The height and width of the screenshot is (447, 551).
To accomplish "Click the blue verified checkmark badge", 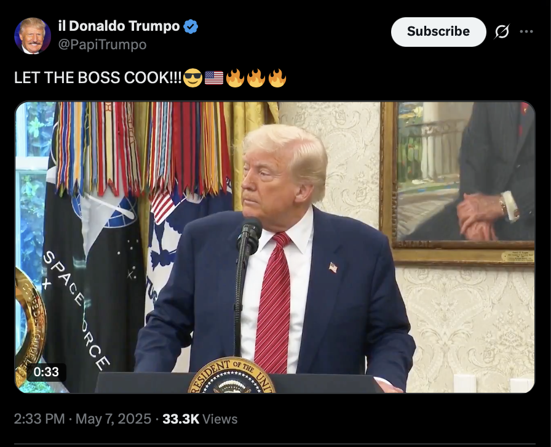I will pyautogui.click(x=191, y=26).
